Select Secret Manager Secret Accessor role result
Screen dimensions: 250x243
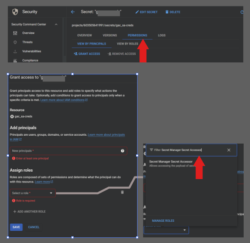[x=191, y=163]
